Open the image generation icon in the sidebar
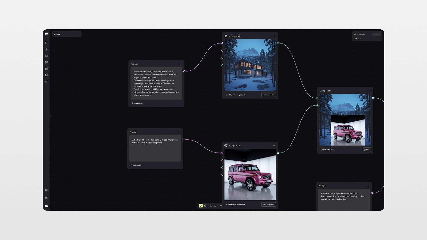 click(x=46, y=62)
